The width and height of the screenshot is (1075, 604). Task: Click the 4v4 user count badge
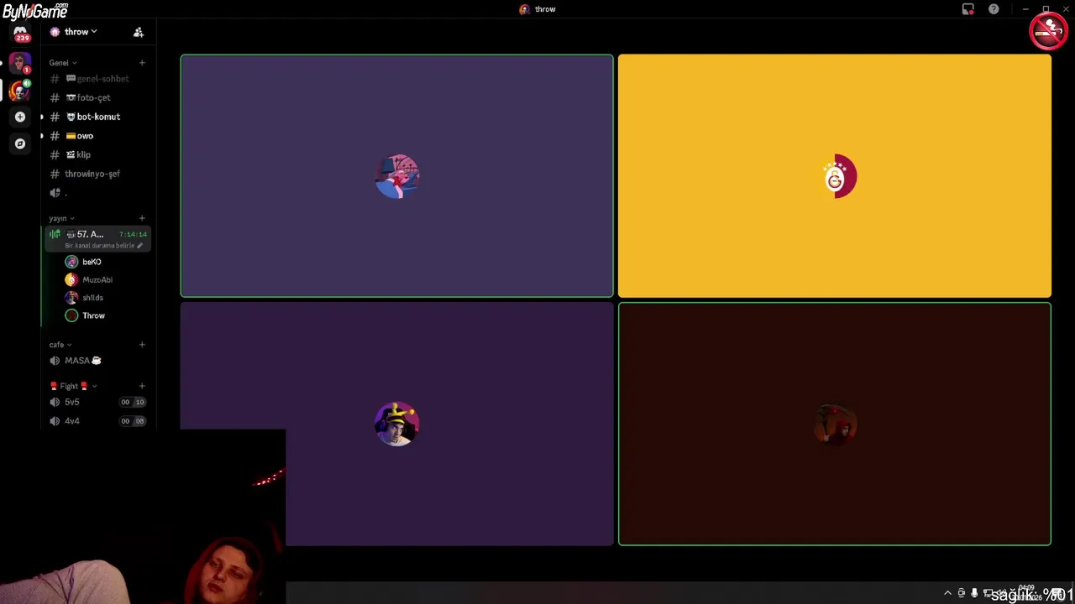pos(133,421)
